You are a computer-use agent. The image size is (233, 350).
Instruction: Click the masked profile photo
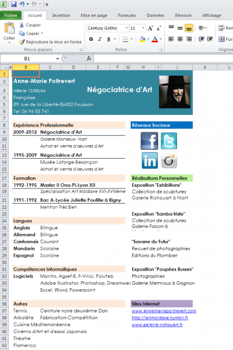coord(175,92)
